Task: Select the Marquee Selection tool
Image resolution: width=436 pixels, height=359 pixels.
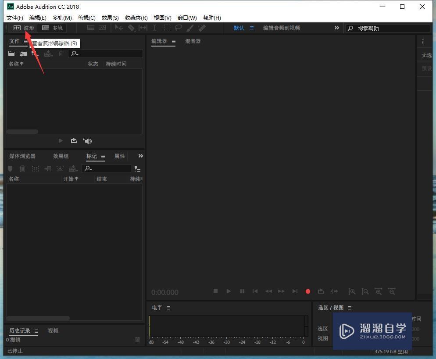Action: click(167, 28)
